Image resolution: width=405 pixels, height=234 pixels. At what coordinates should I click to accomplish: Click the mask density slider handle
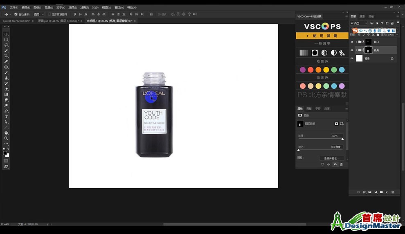(x=342, y=139)
